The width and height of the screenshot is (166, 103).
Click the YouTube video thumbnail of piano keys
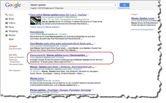(x=35, y=21)
